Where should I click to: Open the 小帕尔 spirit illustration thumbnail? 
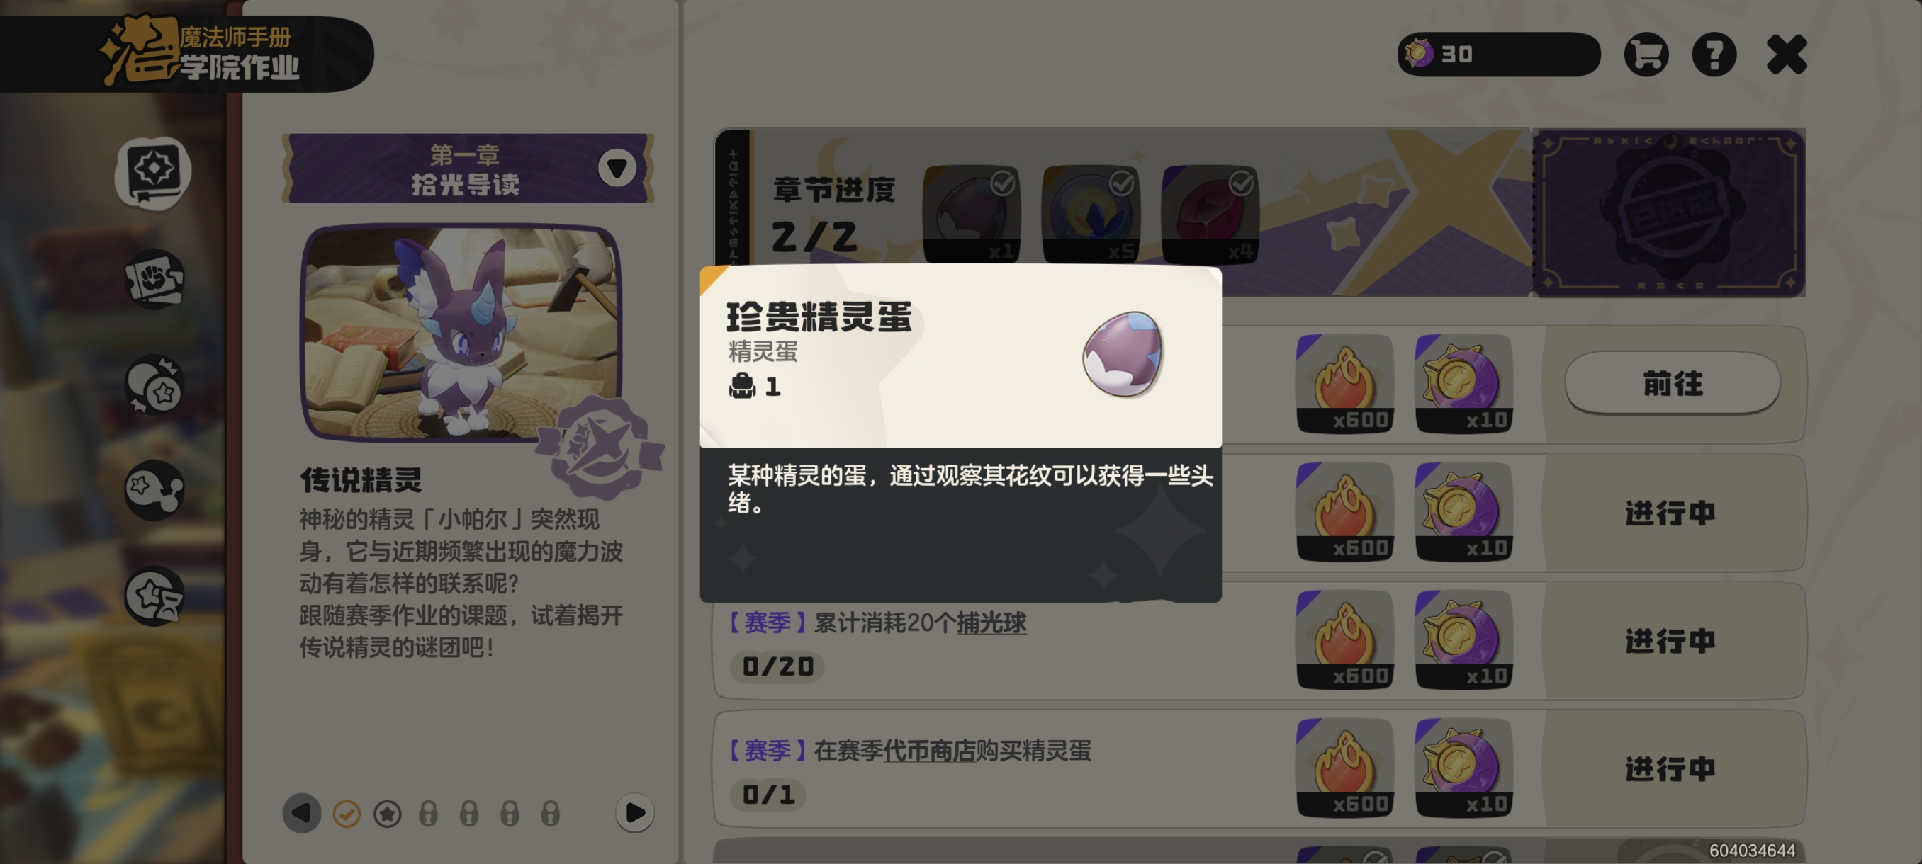tap(461, 331)
